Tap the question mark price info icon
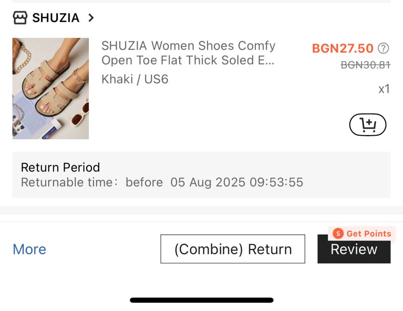Screen dimensions: 403x311 click(x=383, y=48)
